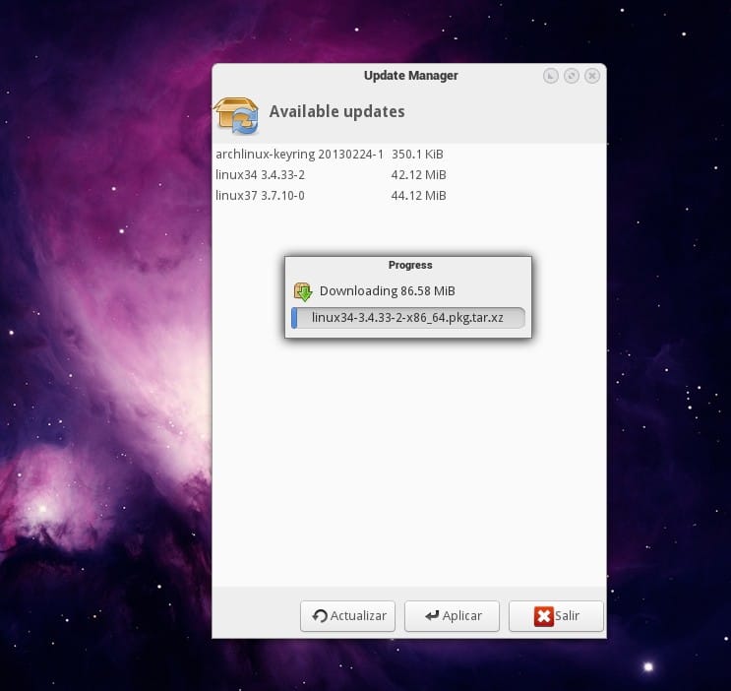
Task: Select the linux34 3.4.33-2 update row
Action: (x=409, y=175)
